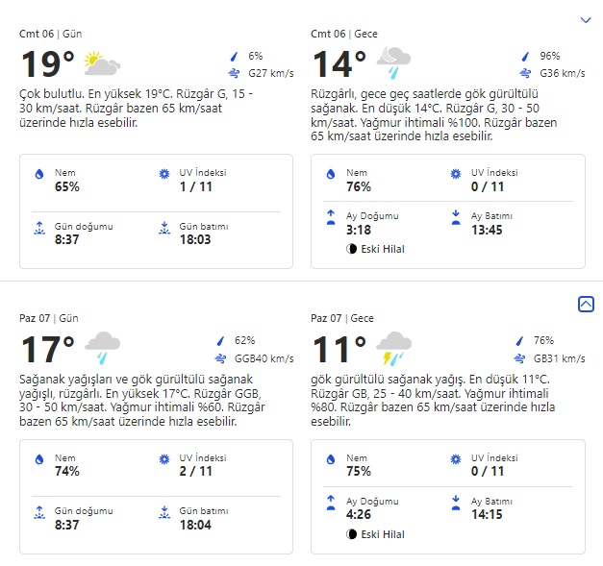This screenshot has width=603, height=566.
Task: Click the sunset icon for 18:03
Action: tap(163, 228)
